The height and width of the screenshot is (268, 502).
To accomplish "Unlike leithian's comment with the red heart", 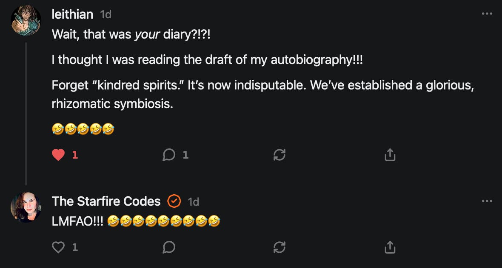I will tap(58, 155).
